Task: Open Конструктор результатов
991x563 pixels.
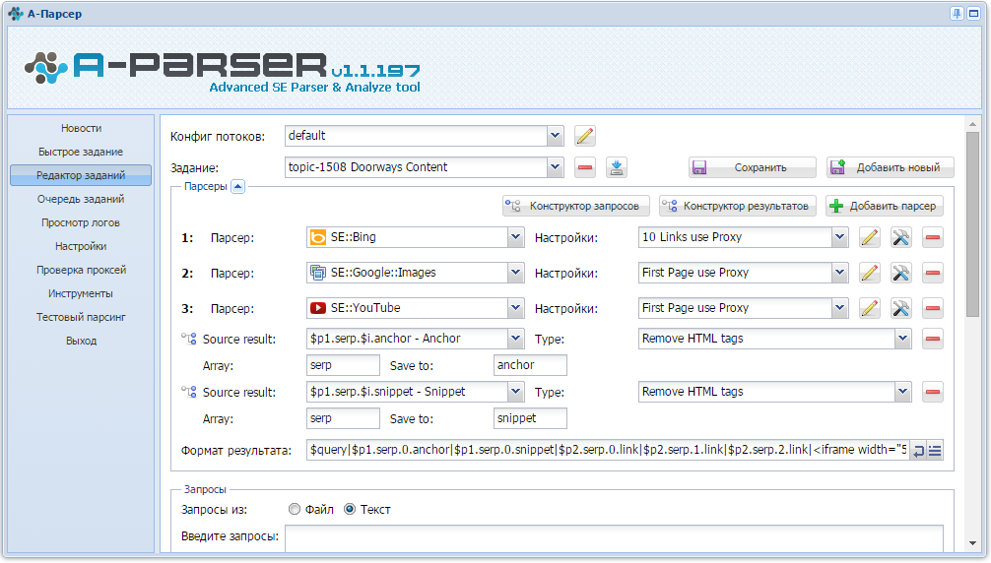Action: point(738,206)
